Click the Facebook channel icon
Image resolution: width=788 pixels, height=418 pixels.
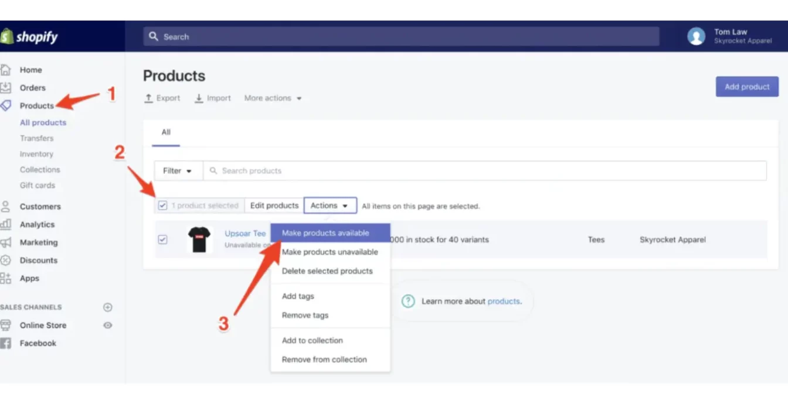coord(5,343)
